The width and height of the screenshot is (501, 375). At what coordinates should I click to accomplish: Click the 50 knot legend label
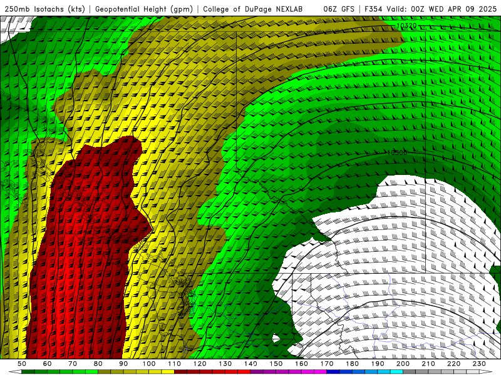pyautogui.click(x=22, y=364)
